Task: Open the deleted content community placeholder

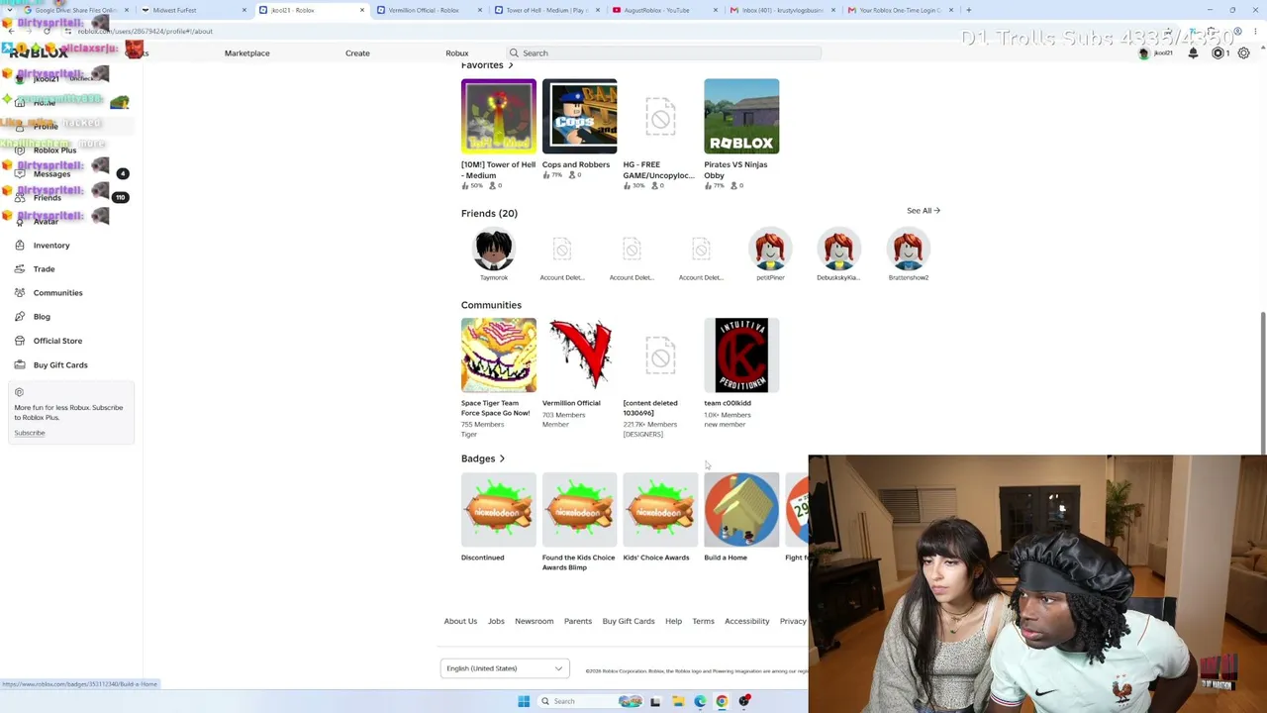Action: [660, 356]
